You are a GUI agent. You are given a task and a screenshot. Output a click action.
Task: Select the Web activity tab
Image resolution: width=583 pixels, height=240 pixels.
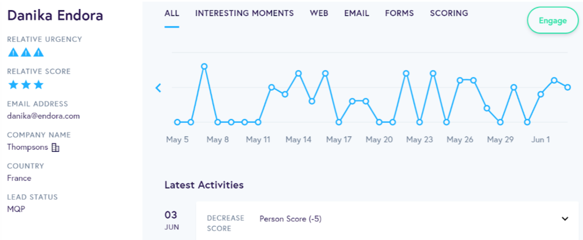[319, 13]
